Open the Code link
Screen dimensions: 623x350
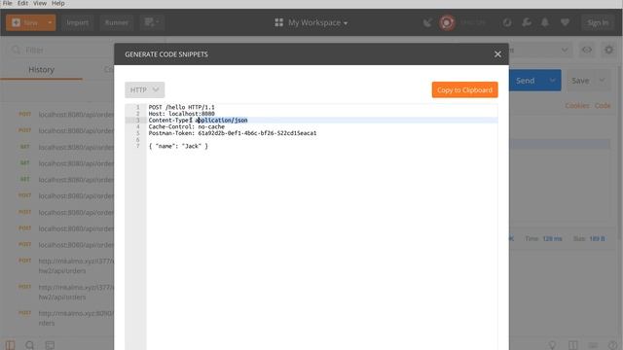(x=603, y=106)
